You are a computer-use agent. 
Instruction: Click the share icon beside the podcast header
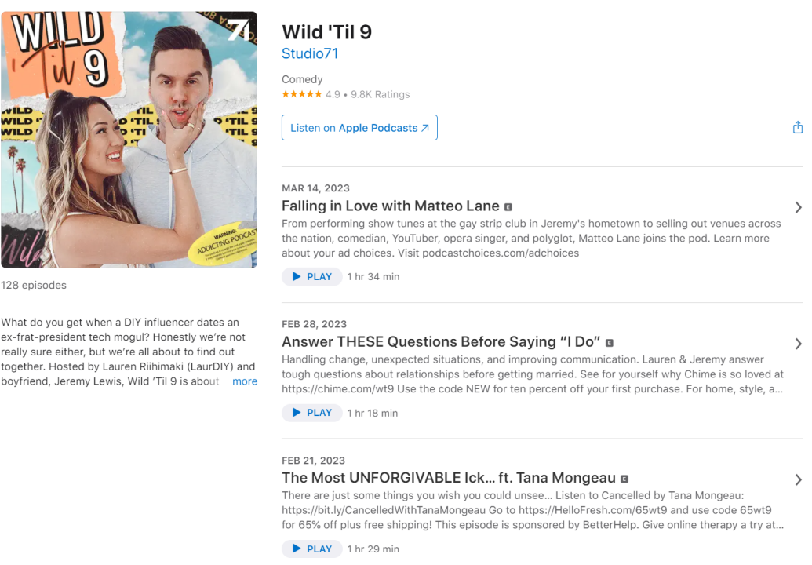[798, 127]
